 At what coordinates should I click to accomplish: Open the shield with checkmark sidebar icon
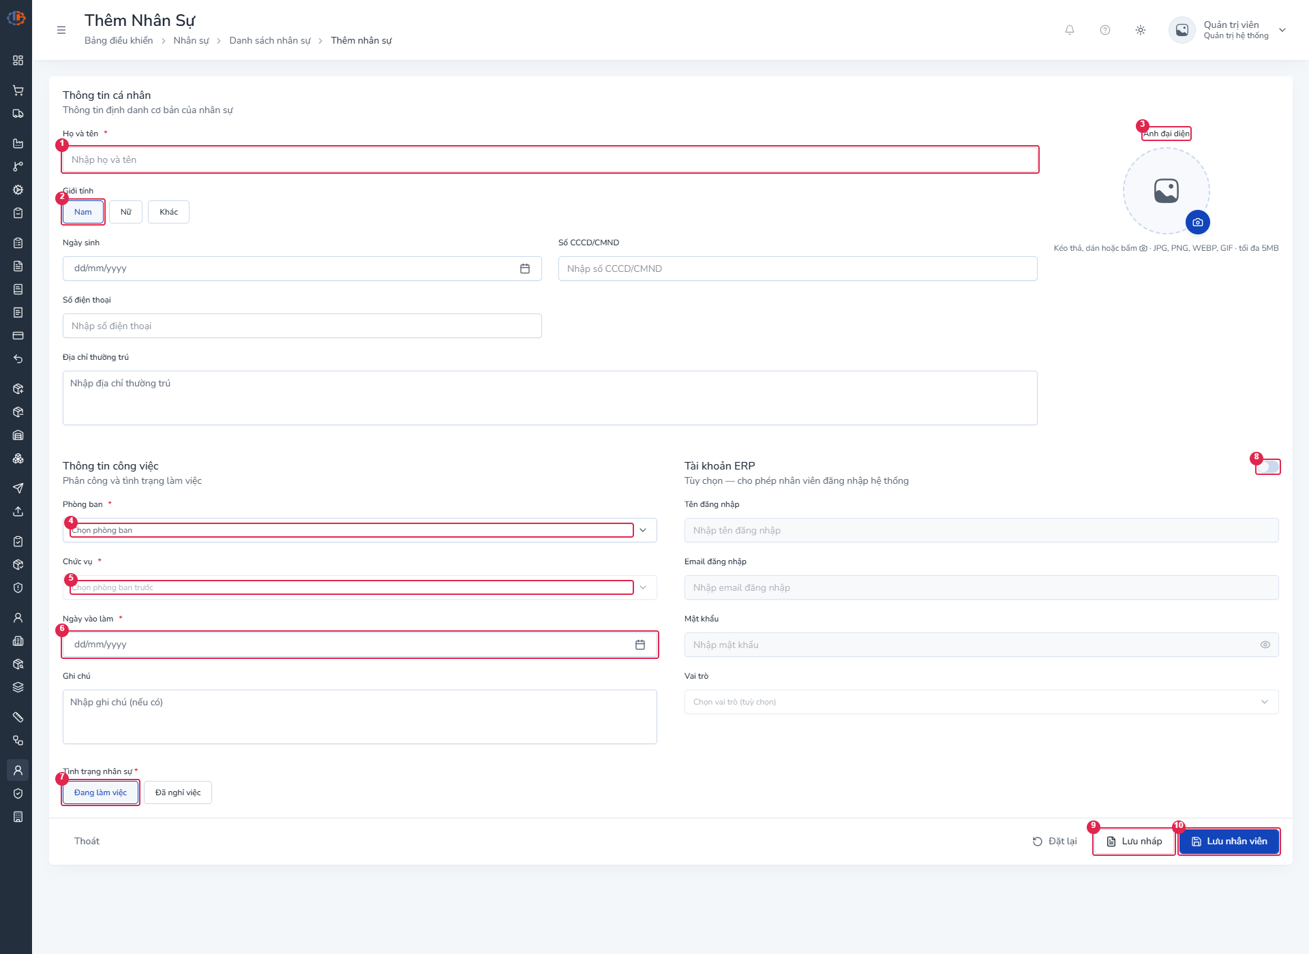(18, 794)
